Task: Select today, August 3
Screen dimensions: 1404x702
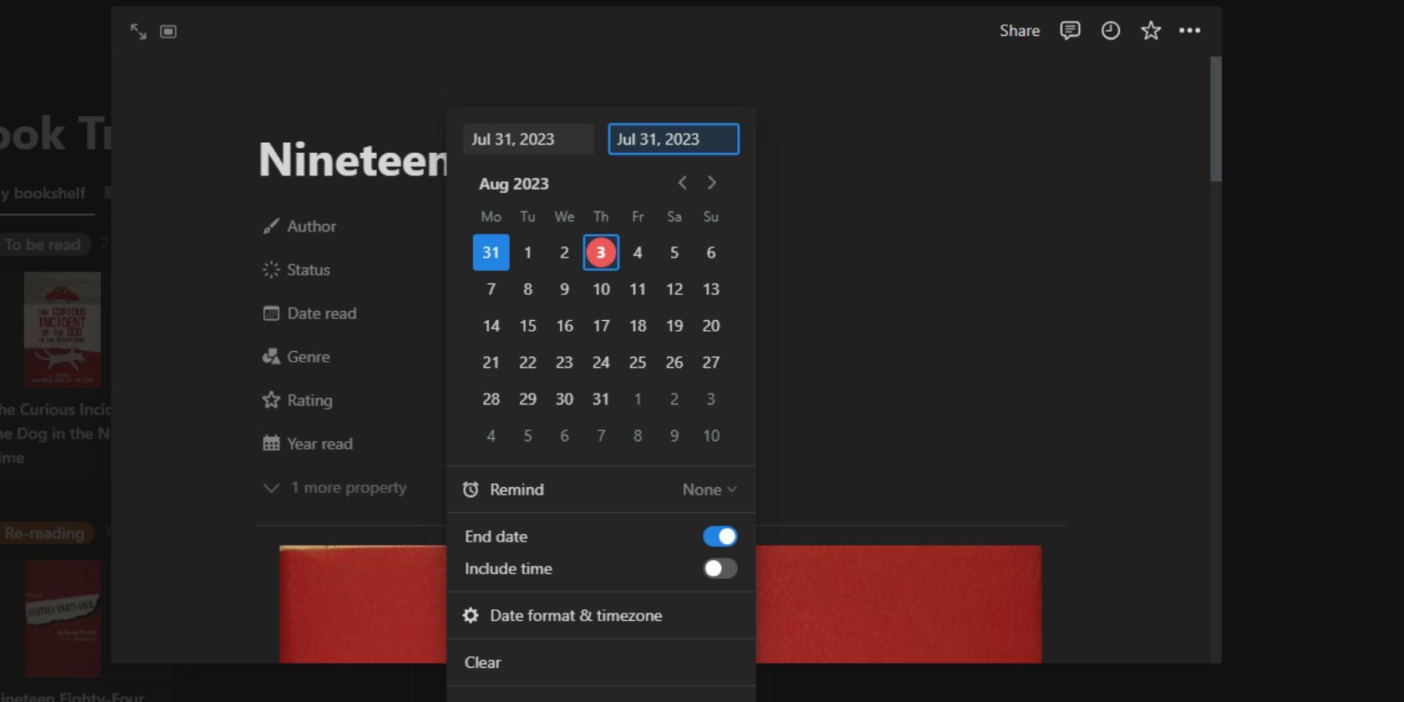Action: (x=601, y=252)
